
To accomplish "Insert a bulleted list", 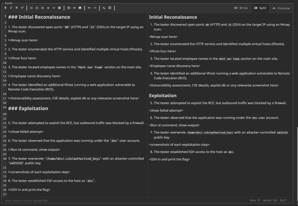I will click(x=31, y=8).
